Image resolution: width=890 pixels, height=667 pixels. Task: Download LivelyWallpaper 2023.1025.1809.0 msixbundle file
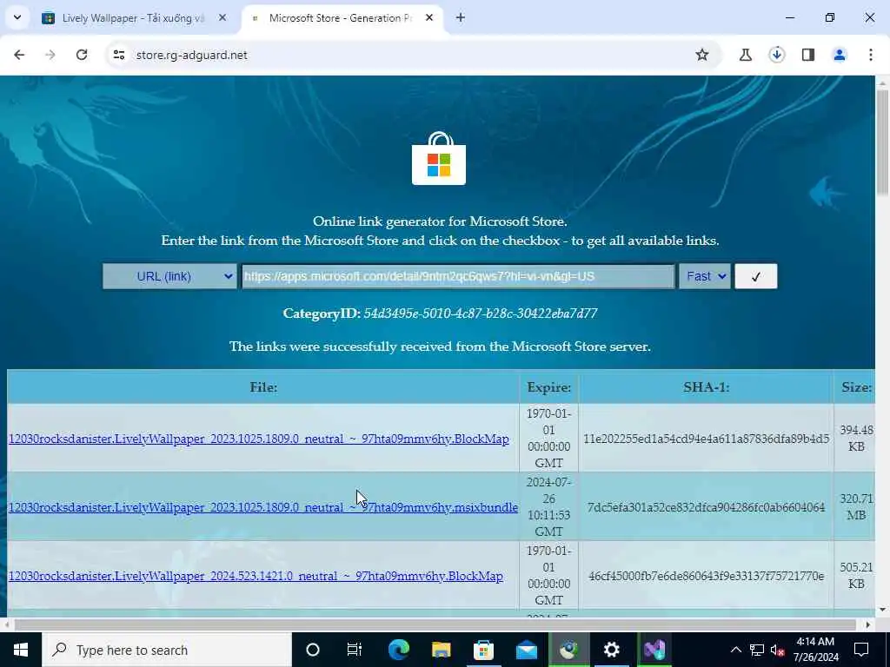click(x=263, y=507)
